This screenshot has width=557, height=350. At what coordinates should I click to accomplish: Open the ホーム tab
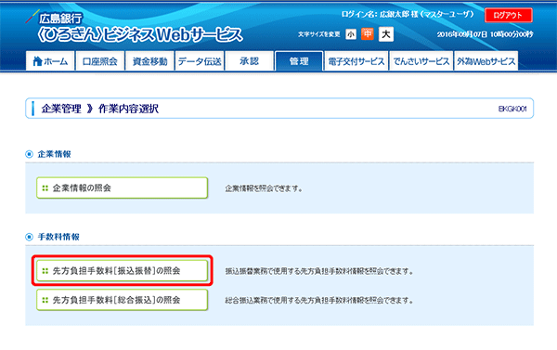[x=50, y=61]
